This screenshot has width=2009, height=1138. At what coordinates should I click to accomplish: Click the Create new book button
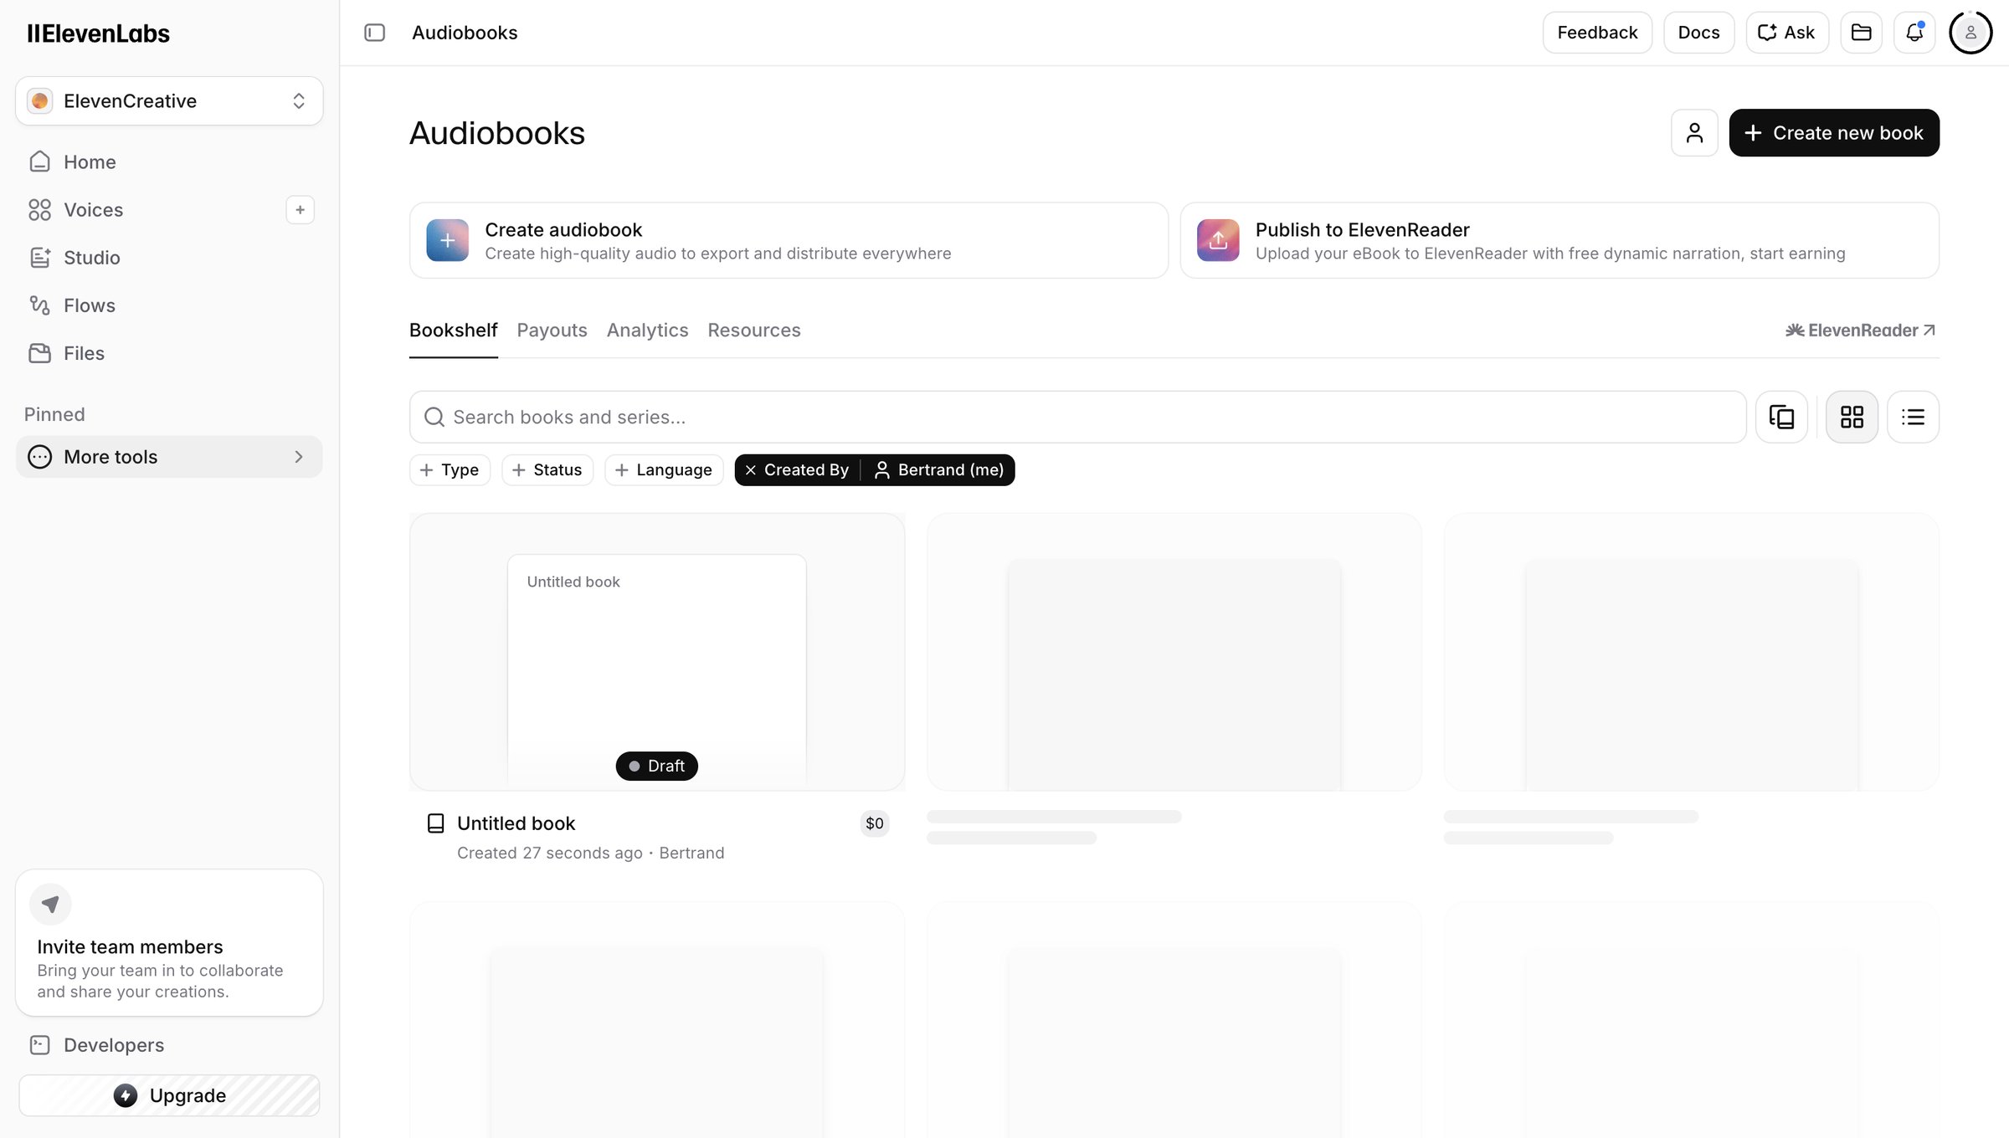1834,132
